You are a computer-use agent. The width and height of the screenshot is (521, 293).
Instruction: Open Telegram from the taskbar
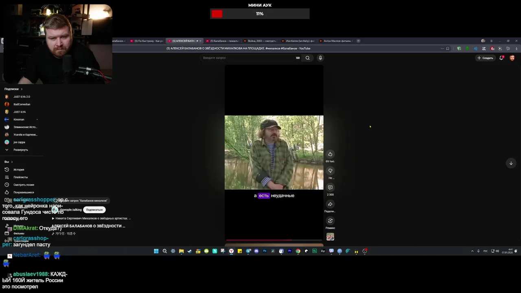[x=248, y=251]
